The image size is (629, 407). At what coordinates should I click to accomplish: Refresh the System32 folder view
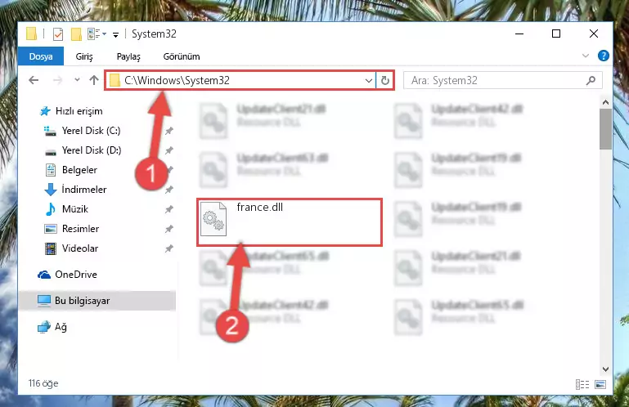point(385,80)
